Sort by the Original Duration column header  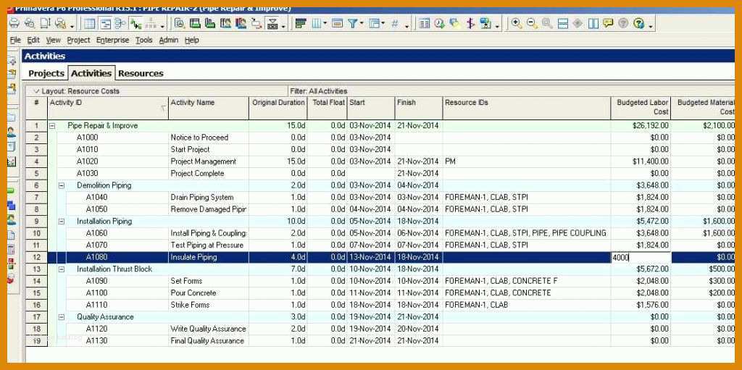click(x=278, y=108)
